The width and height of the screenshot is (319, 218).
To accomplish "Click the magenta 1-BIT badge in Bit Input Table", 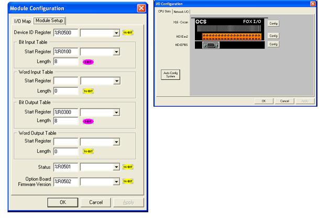I will [88, 62].
